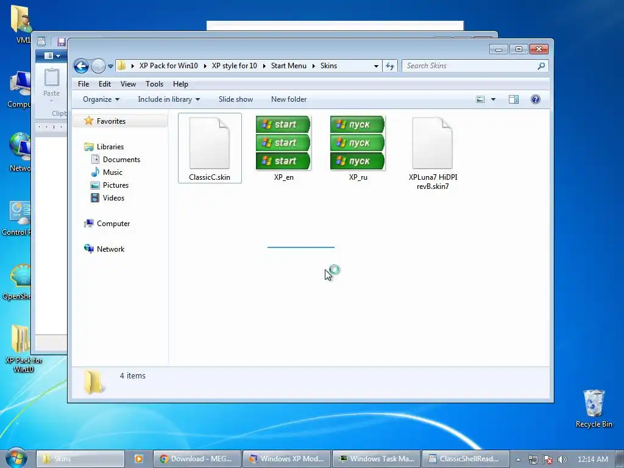Open 'XP Pack for Win10' desktop folder
The width and height of the screenshot is (624, 468).
[x=23, y=349]
